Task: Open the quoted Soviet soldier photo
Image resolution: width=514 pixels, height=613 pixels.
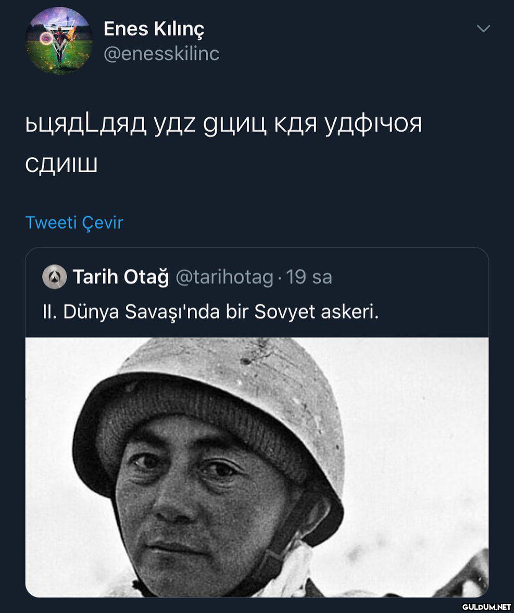Action: coord(257,467)
